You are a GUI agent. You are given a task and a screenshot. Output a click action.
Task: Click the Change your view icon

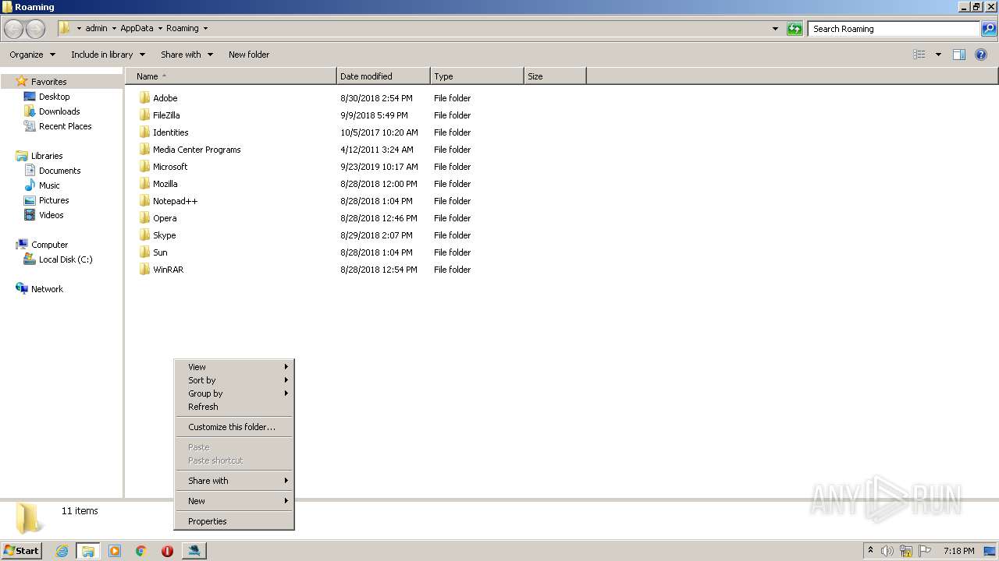[919, 55]
